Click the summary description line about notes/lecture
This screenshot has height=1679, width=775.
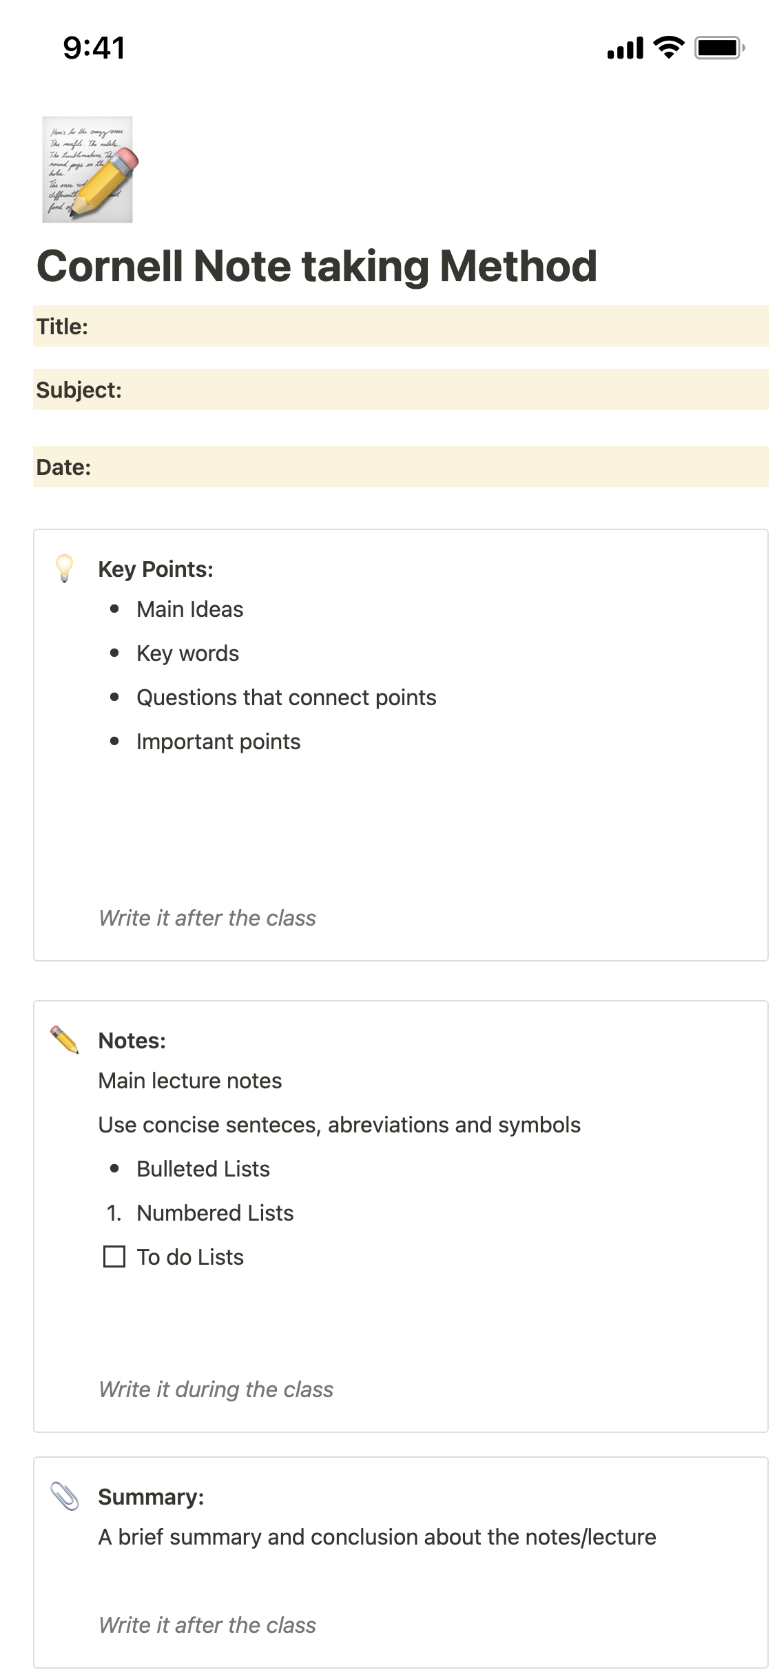pyautogui.click(x=377, y=1537)
